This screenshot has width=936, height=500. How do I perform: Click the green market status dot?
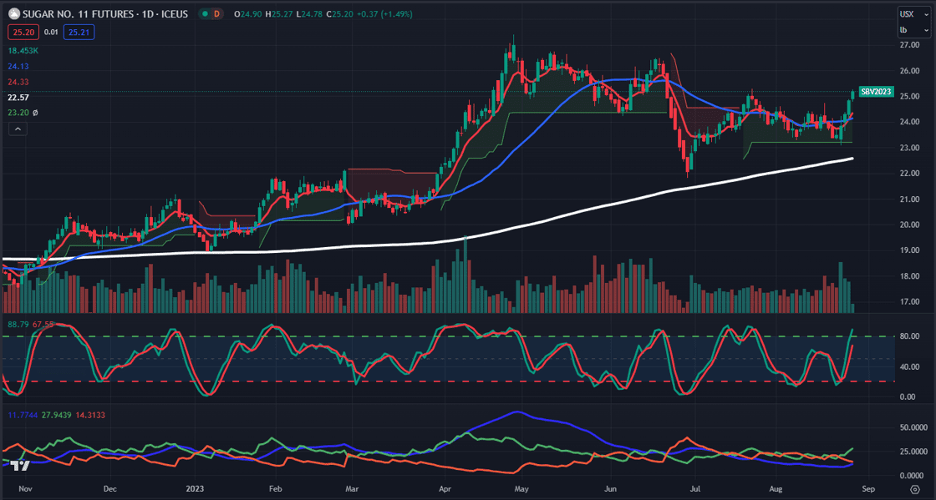(x=204, y=13)
